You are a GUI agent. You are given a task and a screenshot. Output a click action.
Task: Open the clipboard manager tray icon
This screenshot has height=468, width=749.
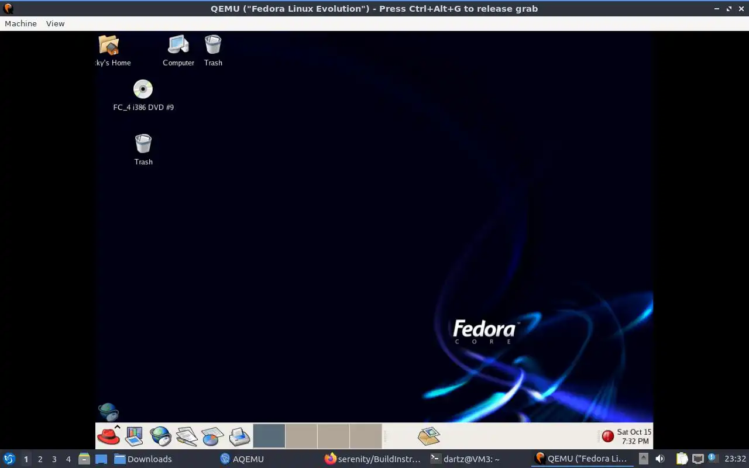[682, 459]
